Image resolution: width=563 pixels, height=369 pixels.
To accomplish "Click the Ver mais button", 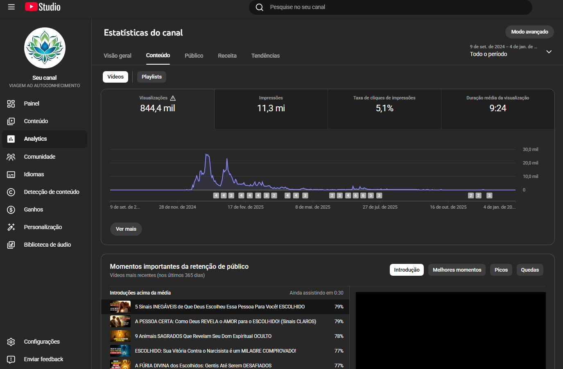I will click(x=126, y=229).
